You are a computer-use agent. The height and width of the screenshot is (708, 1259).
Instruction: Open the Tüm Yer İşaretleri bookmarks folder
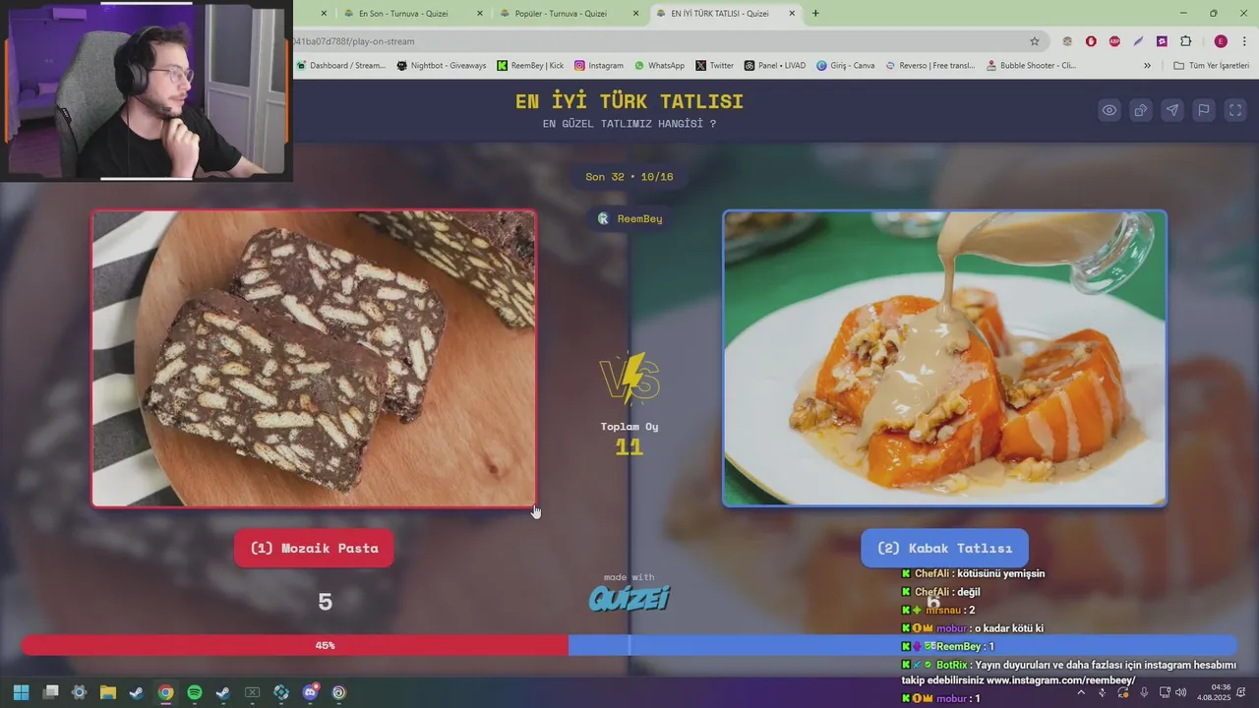coord(1212,66)
